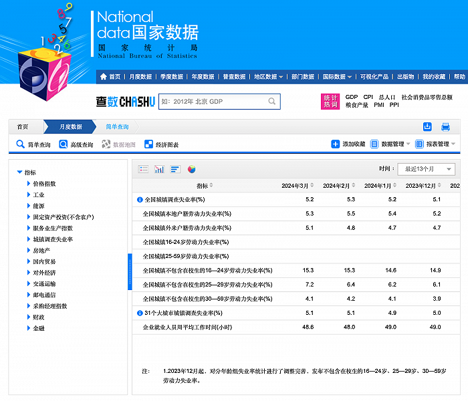Expand the 城镇调查失业率 node
The image size is (468, 401).
[29, 239]
